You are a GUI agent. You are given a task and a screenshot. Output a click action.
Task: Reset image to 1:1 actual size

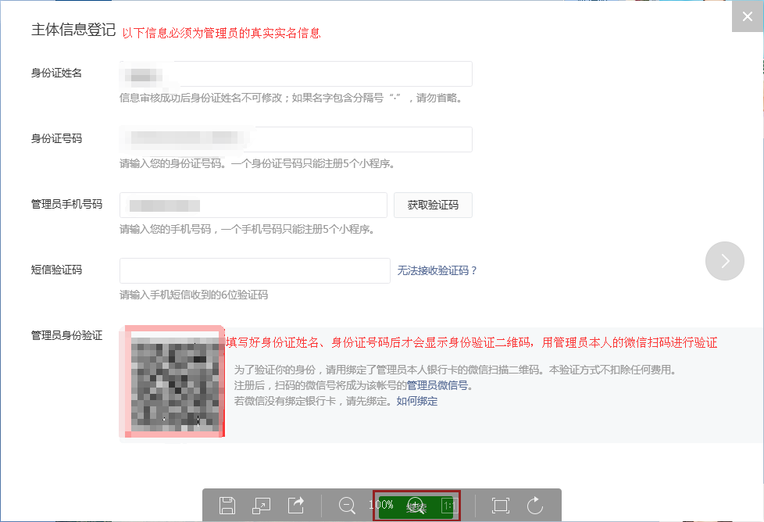[449, 506]
